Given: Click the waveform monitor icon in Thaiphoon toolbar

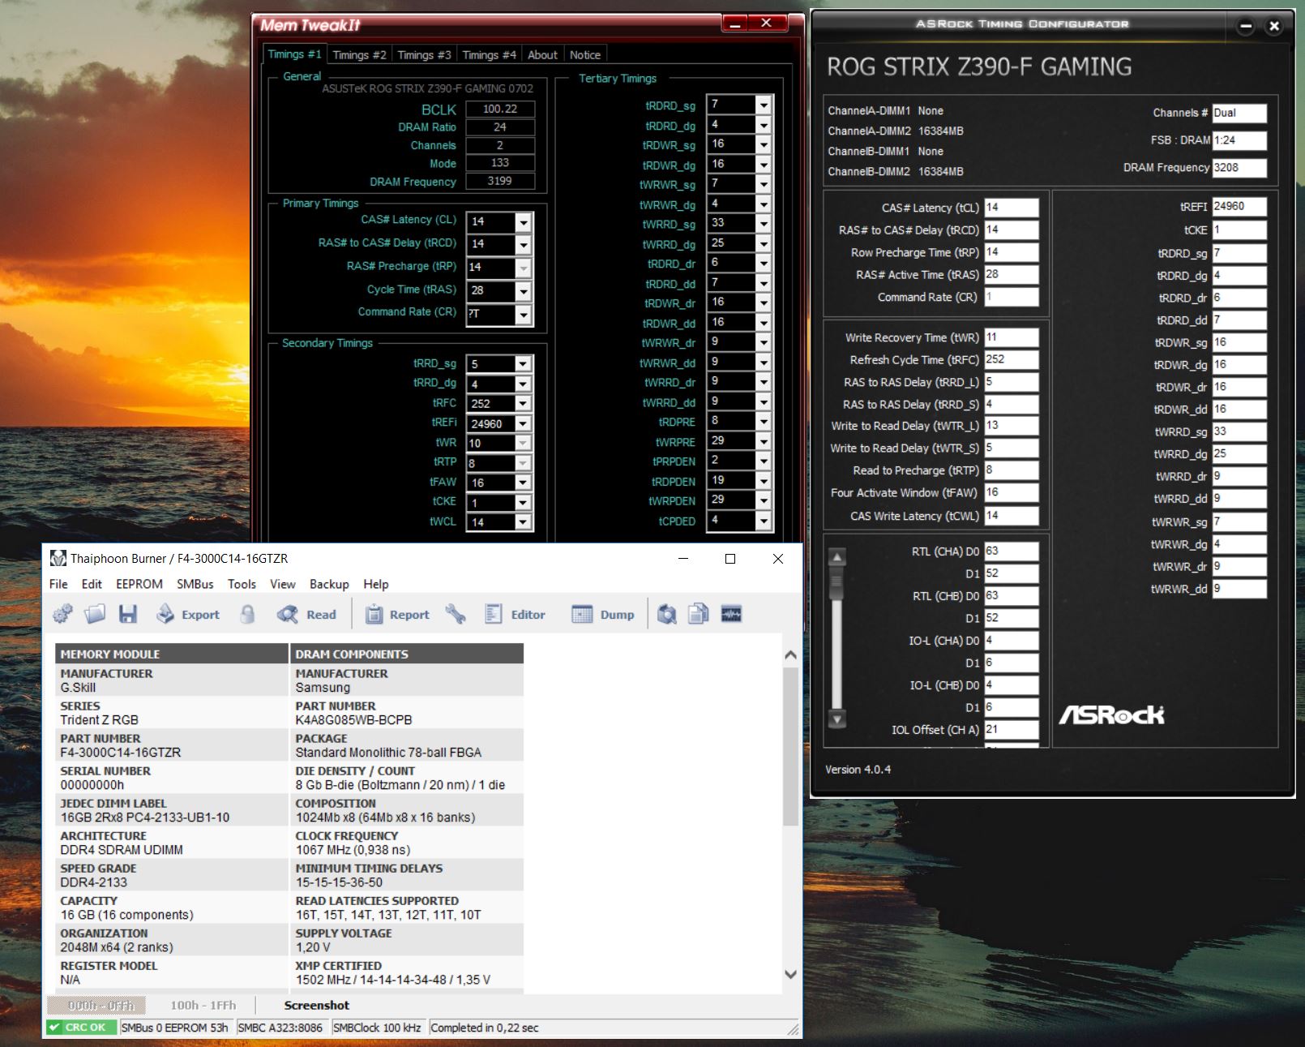Looking at the screenshot, I should click(x=731, y=615).
